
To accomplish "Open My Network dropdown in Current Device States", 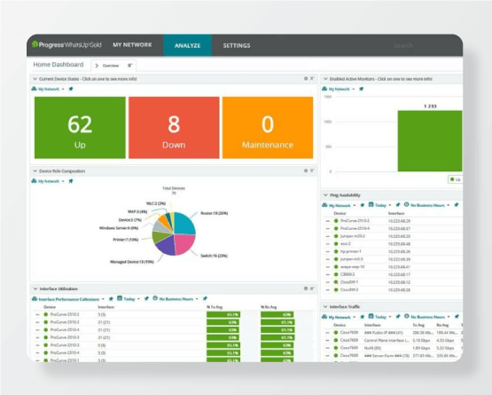I will (49, 90).
